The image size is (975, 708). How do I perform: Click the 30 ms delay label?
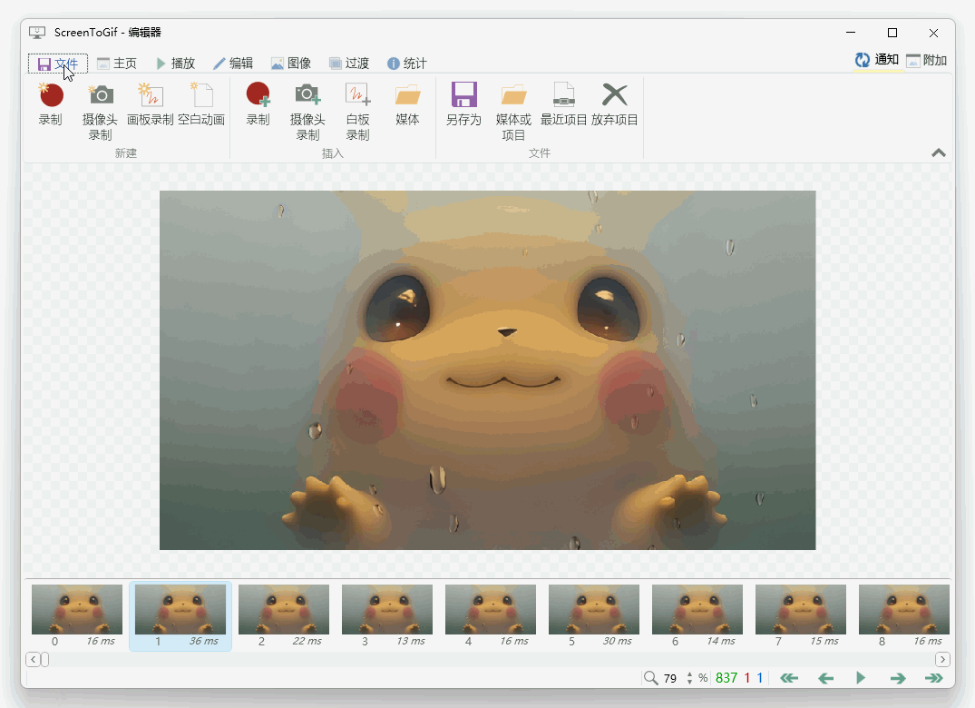[618, 641]
